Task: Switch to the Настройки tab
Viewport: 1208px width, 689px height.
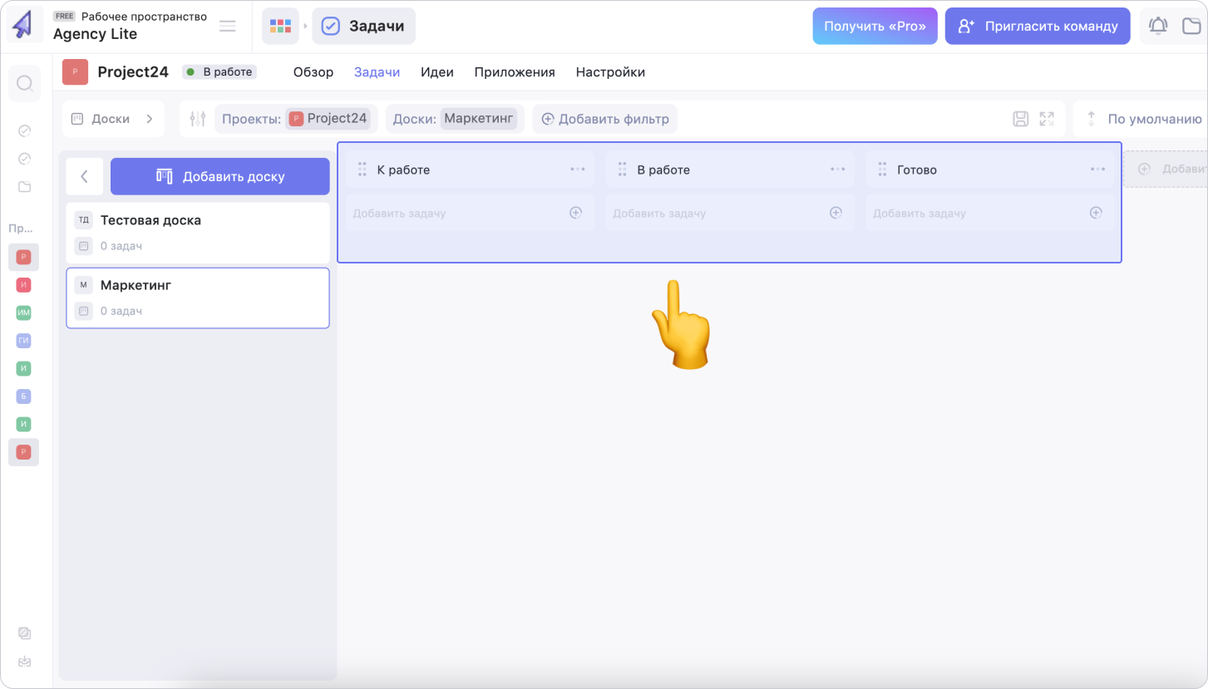Action: (610, 72)
